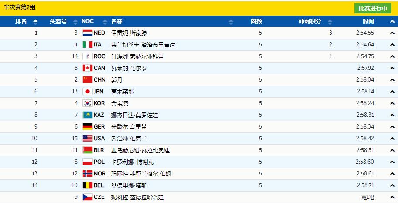Click the Netherlands flag icon
Image resolution: width=398 pixels, height=205 pixels.
[x=88, y=33]
